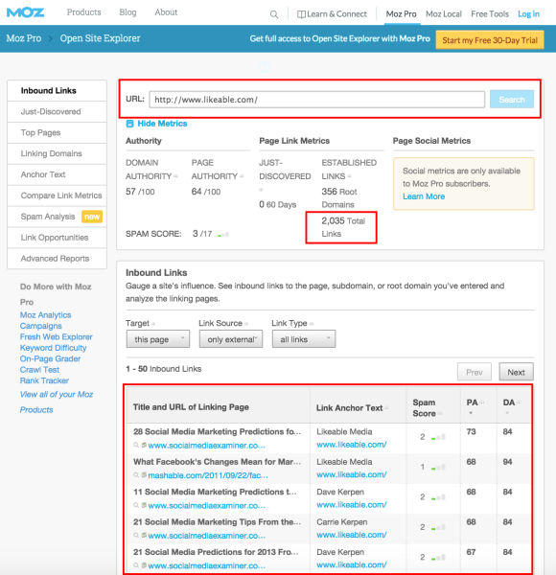Click the Search button
The width and height of the screenshot is (556, 575).
[x=512, y=100]
